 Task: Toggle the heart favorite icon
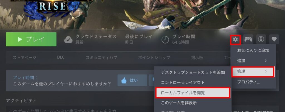point(274,40)
